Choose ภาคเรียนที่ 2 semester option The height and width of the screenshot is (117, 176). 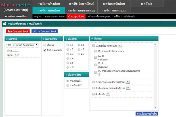click(67, 85)
